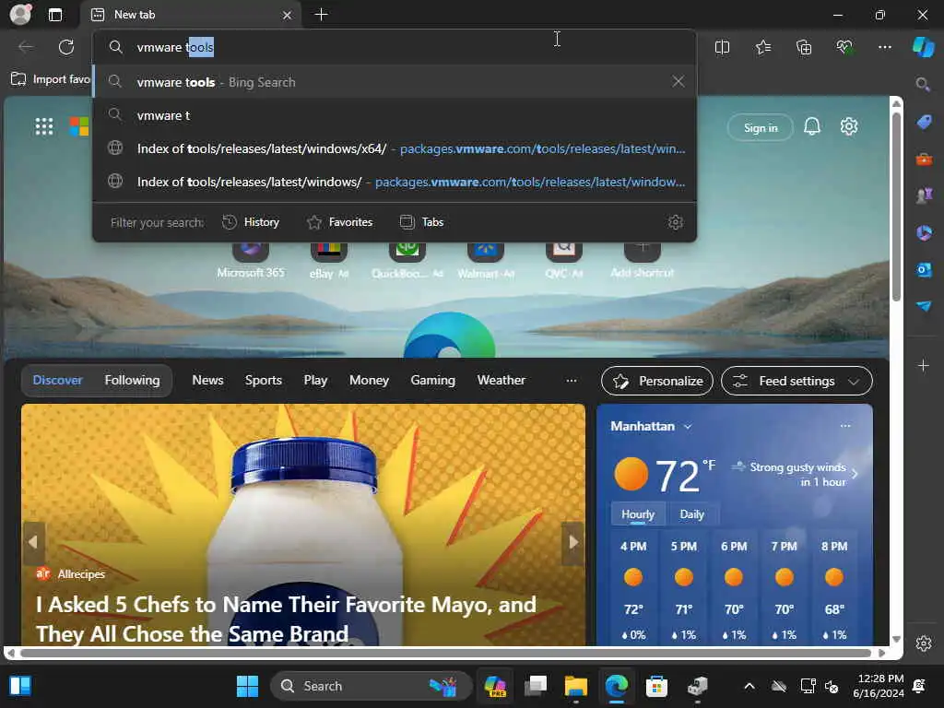Open Money feed category
The width and height of the screenshot is (944, 708).
[369, 380]
